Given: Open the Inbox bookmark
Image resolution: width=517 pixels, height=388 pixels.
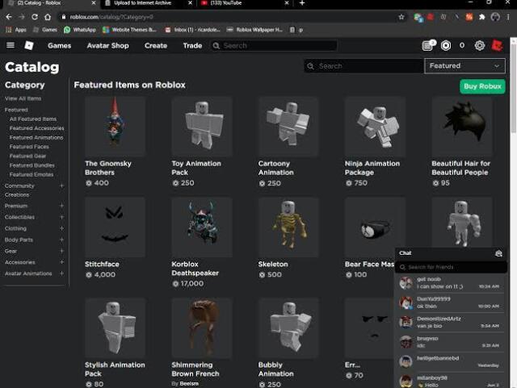Looking at the screenshot, I should (x=192, y=30).
